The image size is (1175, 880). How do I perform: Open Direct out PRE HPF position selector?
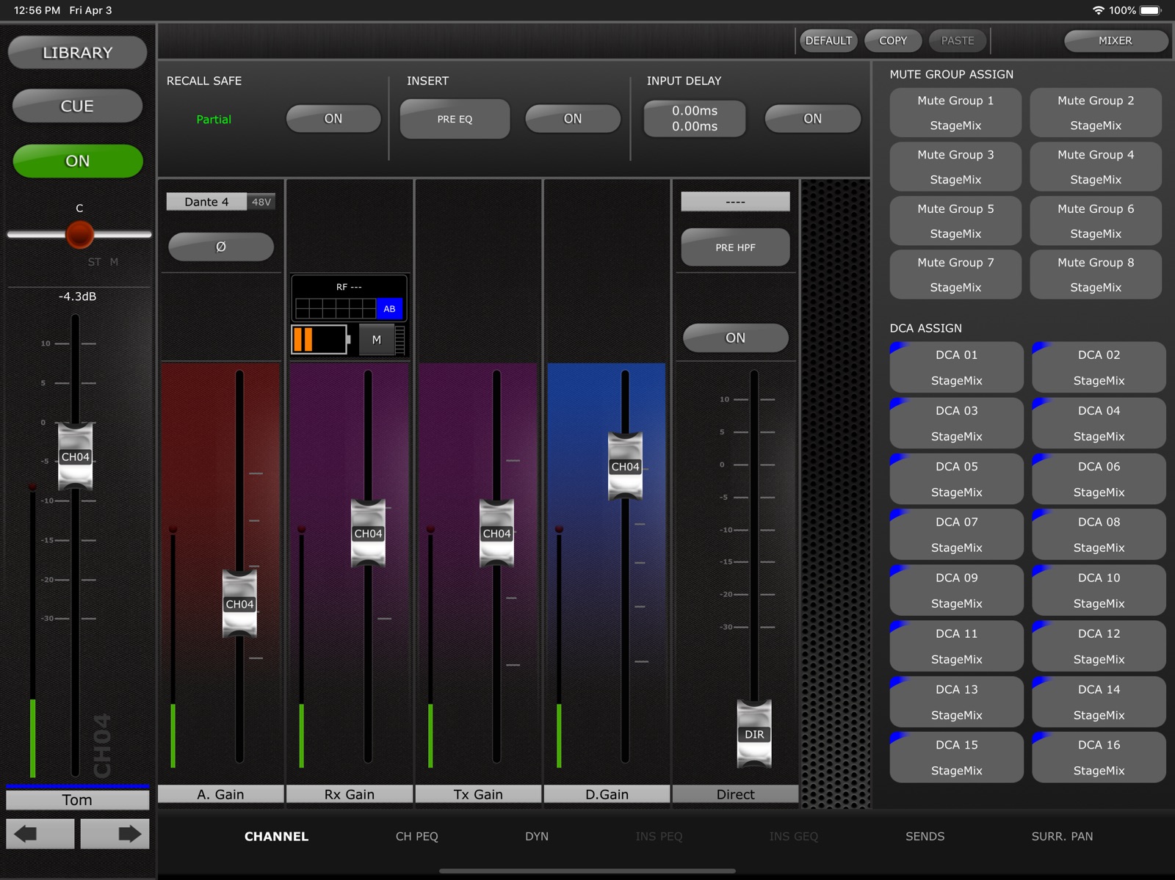[x=735, y=247]
